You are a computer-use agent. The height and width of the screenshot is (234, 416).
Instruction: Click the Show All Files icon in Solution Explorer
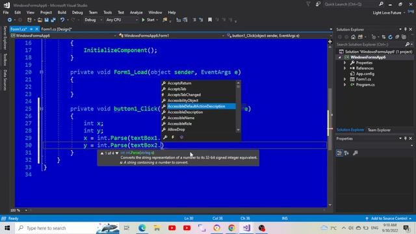click(x=404, y=37)
